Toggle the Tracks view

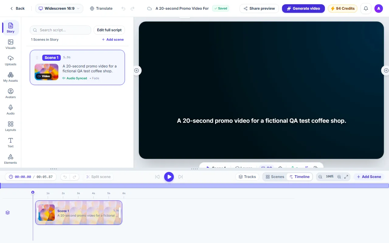tap(247, 177)
